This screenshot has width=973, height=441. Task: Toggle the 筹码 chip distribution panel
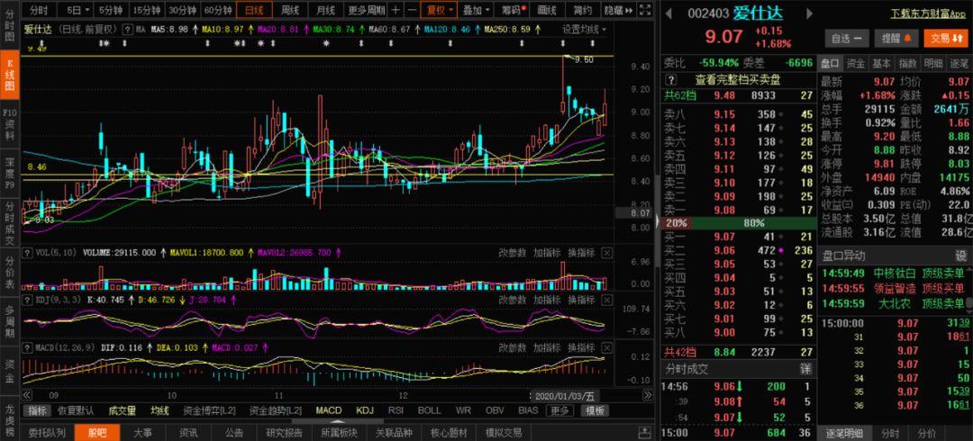512,10
